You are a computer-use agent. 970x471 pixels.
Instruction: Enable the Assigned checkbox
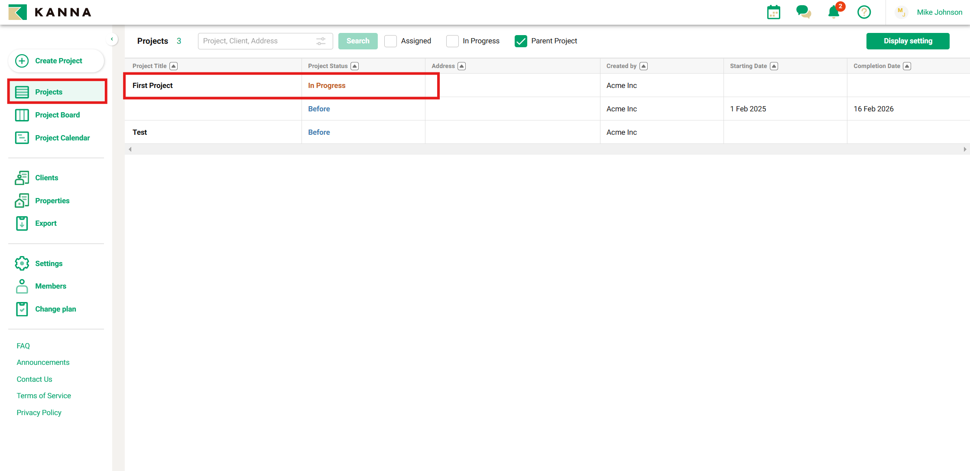[x=390, y=41]
